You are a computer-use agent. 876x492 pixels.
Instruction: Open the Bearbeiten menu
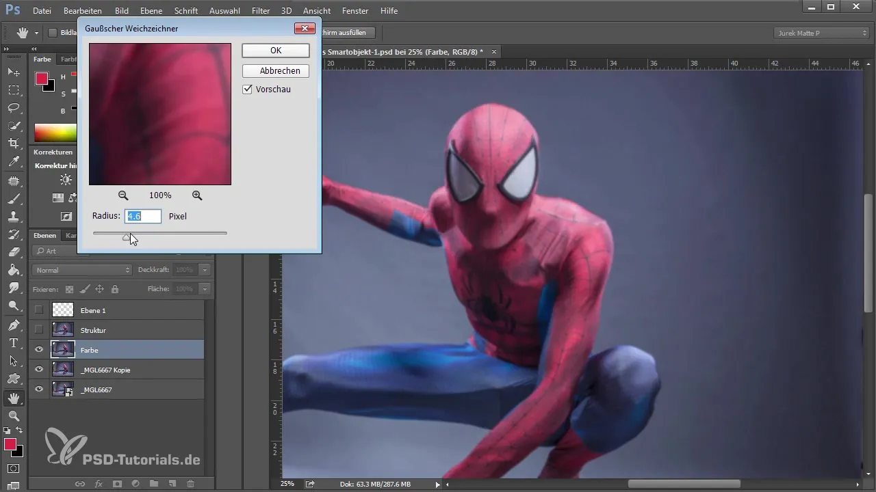pyautogui.click(x=83, y=11)
